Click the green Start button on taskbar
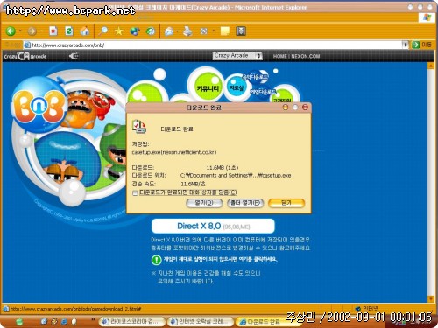Screen dimensions: 438x328 coord(19,321)
